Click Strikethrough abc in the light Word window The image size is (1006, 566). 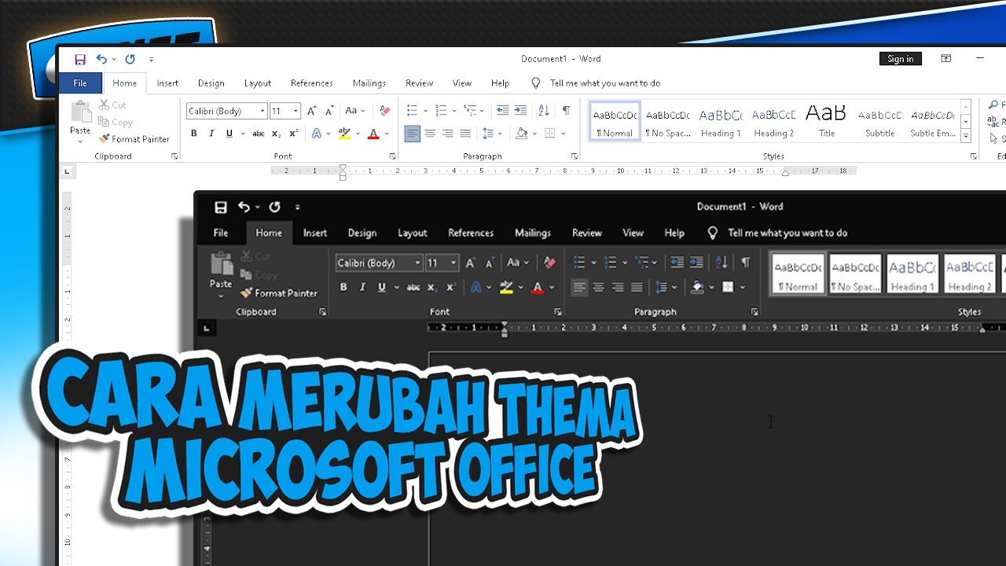(x=259, y=134)
